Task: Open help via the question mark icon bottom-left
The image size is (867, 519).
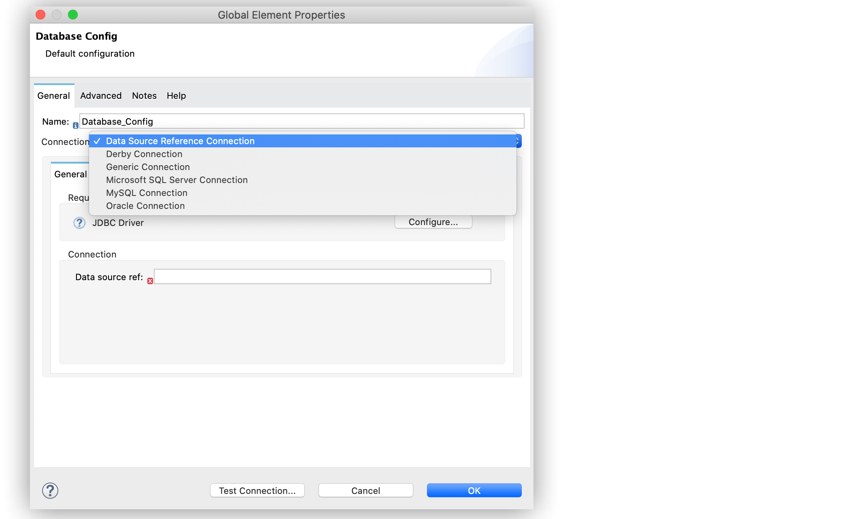Action: [50, 490]
